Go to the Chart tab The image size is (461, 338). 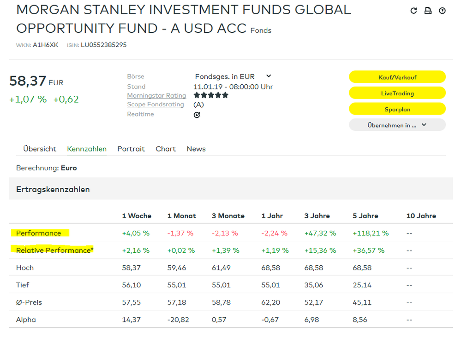(x=166, y=149)
